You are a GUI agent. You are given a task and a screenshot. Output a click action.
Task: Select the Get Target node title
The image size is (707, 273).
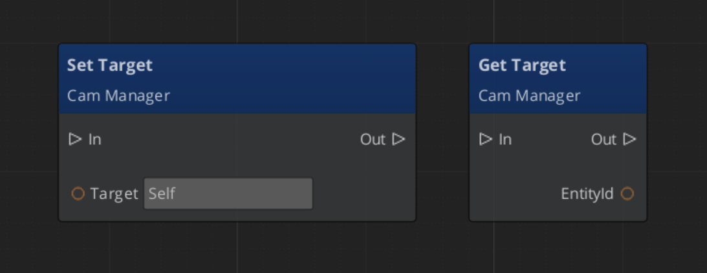(522, 65)
